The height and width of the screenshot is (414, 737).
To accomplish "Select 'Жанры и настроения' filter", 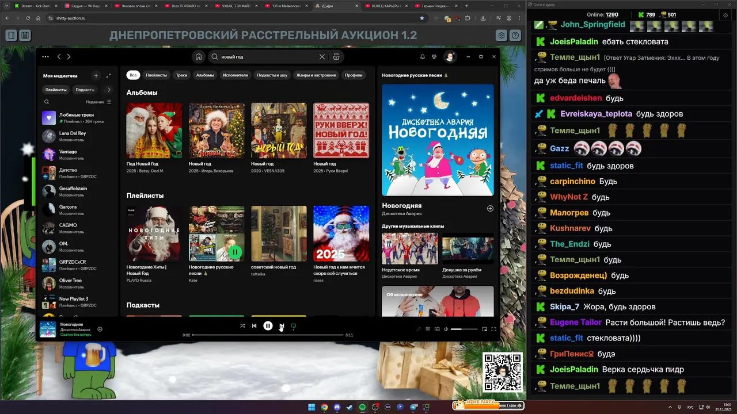I will pos(316,75).
